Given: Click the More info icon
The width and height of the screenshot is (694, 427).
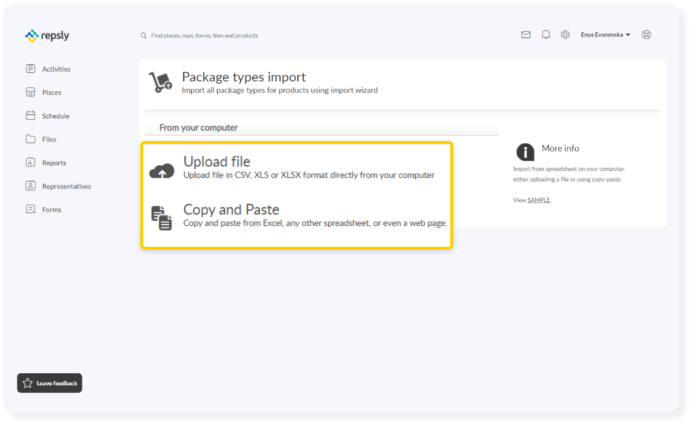Looking at the screenshot, I should pos(525,152).
